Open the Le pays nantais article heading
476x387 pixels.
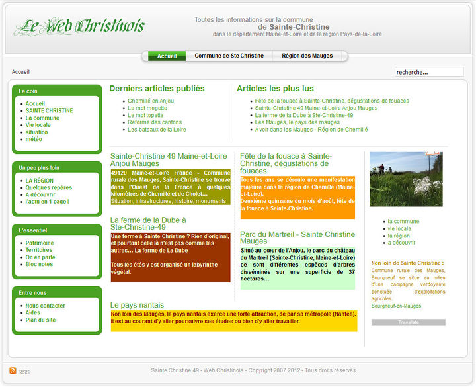click(x=137, y=305)
